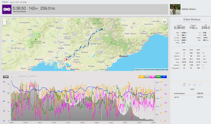Toggle the orange RPM cadence series
The height and width of the screenshot is (124, 211).
[141, 77]
